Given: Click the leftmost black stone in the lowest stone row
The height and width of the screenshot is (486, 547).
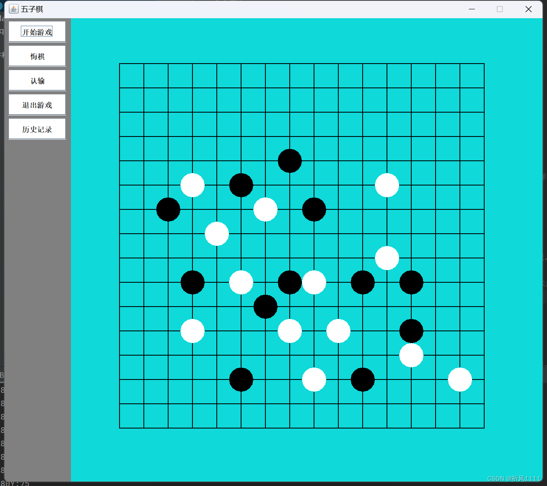Looking at the screenshot, I should tap(241, 379).
